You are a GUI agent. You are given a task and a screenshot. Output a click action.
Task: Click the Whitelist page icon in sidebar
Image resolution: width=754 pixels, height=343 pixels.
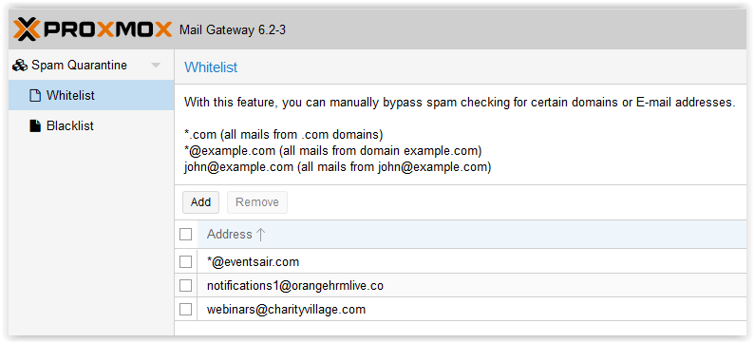coord(35,96)
